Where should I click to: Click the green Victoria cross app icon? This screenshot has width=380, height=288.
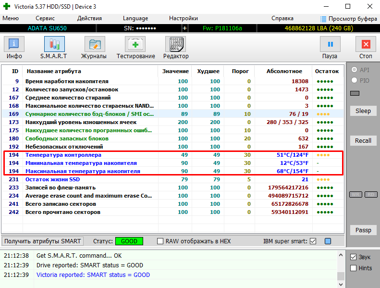(7, 6)
